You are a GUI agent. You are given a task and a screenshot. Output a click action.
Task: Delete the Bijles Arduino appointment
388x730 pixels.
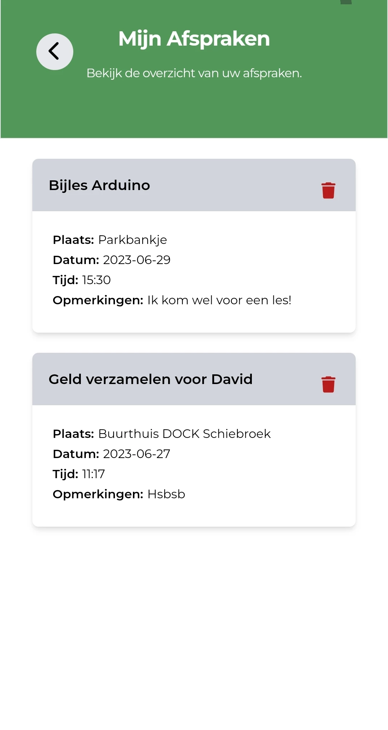328,190
